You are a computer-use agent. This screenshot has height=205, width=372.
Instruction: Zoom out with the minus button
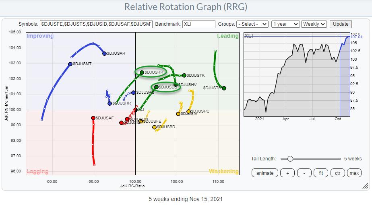pos(304,173)
